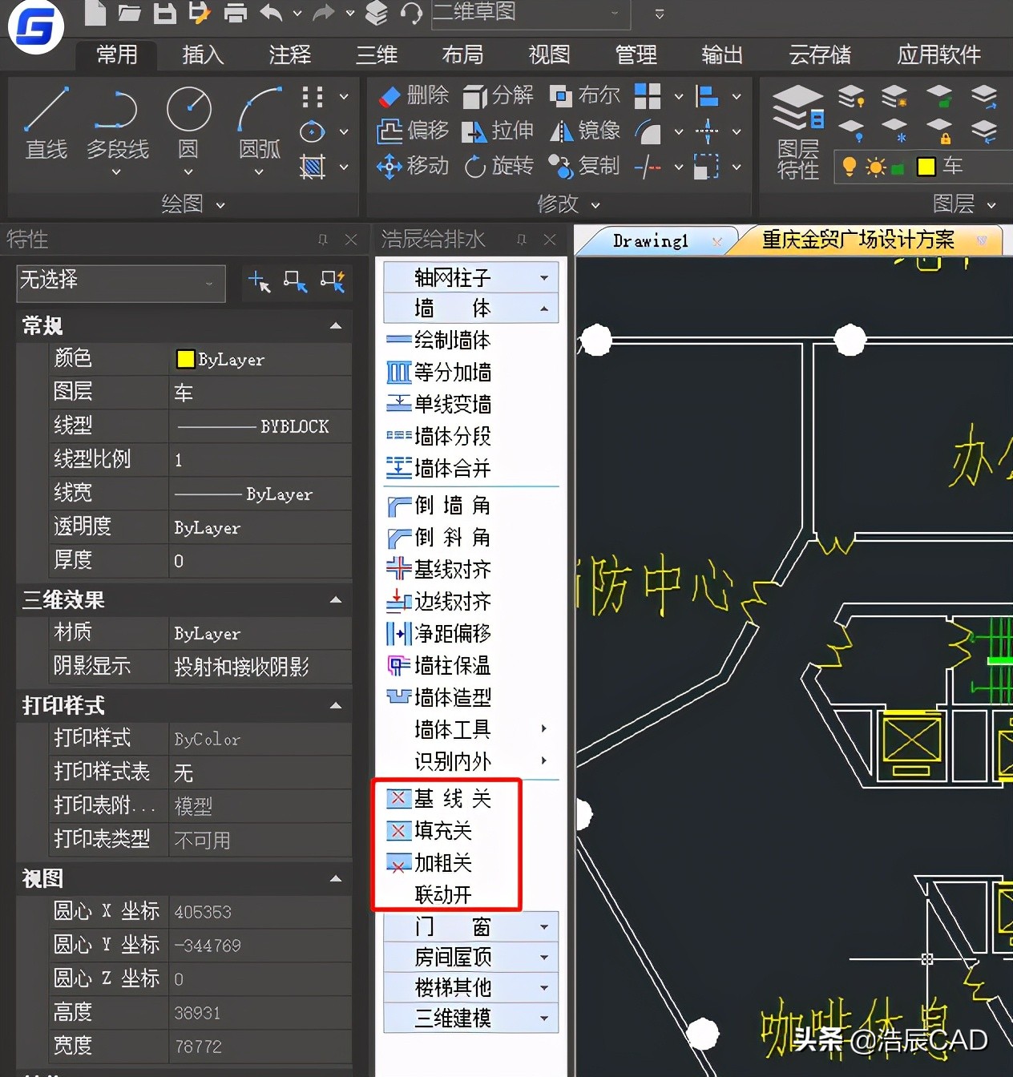Open the 墙体工具 submenu

coord(471,730)
